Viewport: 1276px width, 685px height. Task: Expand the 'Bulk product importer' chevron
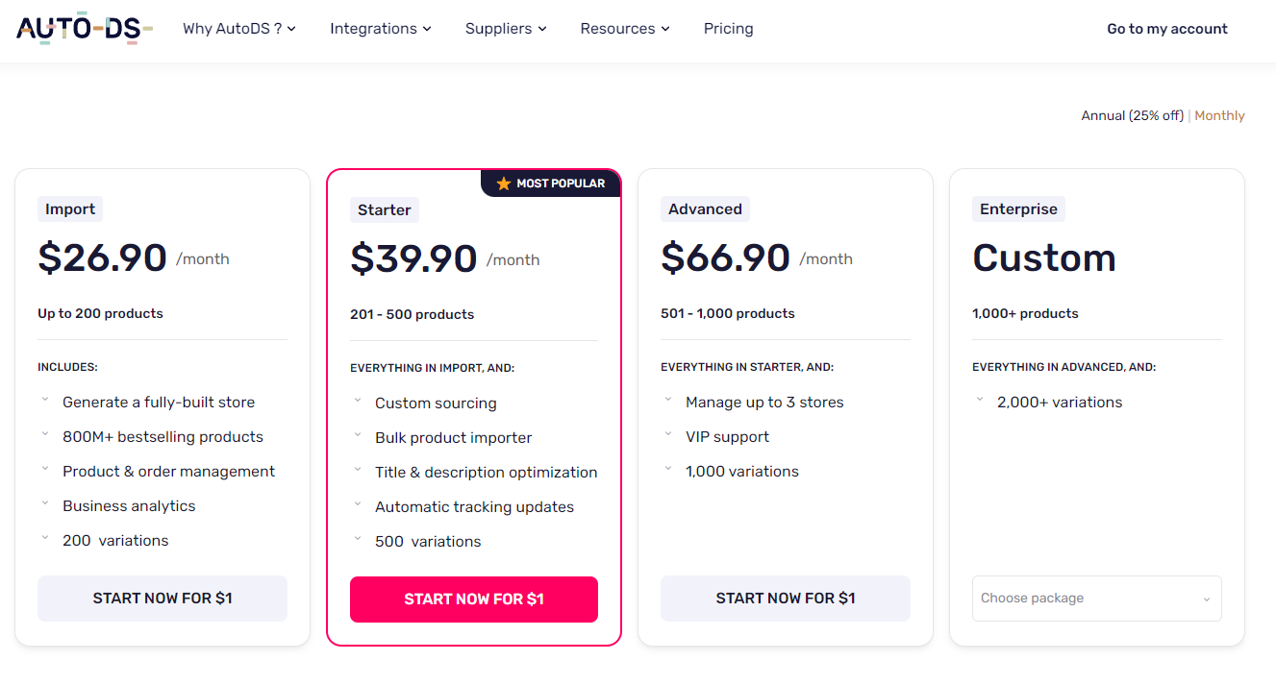358,435
